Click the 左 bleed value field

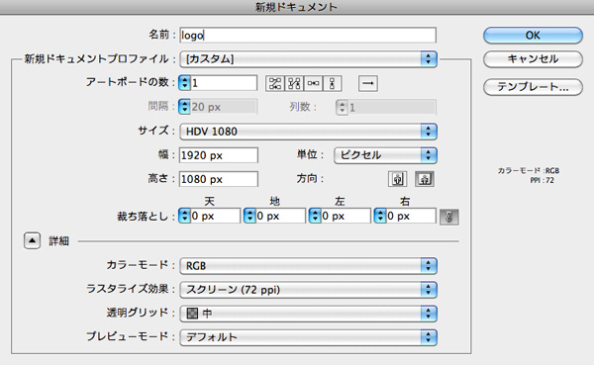coord(346,216)
